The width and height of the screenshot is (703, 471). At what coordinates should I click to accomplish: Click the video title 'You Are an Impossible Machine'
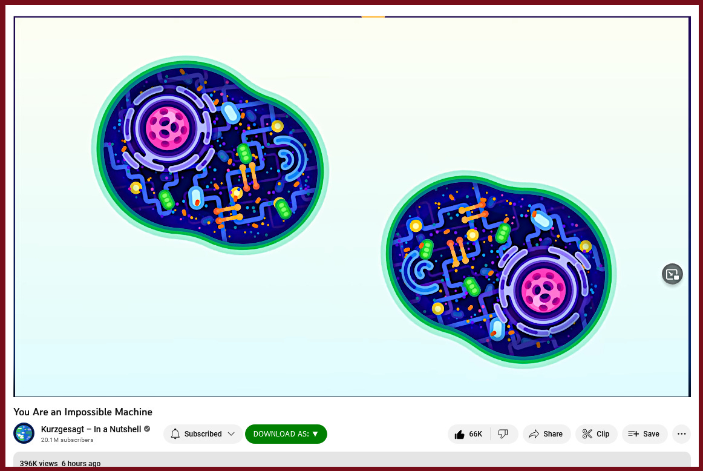click(83, 412)
